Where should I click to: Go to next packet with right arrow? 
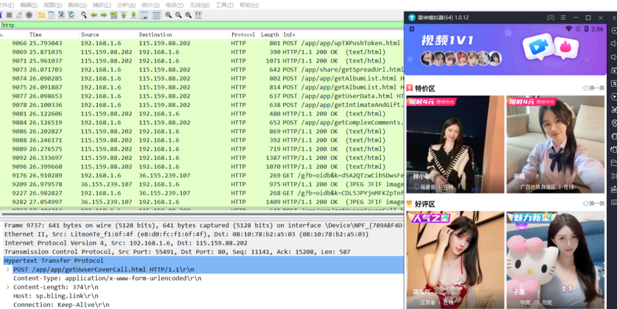pos(104,15)
